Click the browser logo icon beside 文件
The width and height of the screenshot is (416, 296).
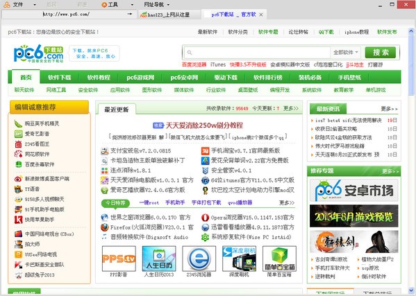tap(7, 4)
